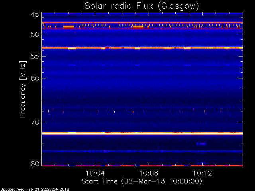Image resolution: width=255 pixels, height=191 pixels.
Task: Click the bright white band near 72 MHz
Action: tap(142, 133)
